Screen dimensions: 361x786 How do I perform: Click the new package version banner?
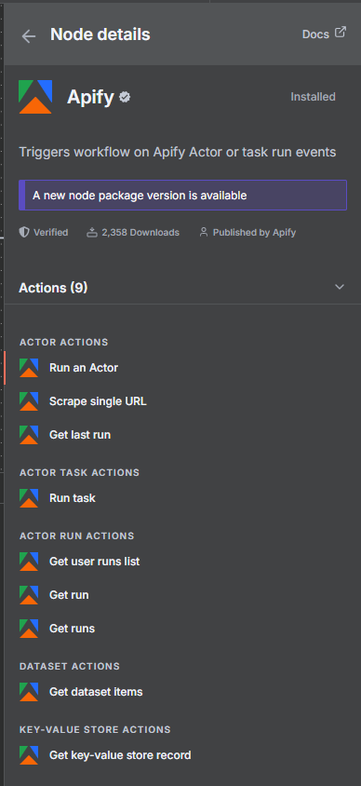pos(182,195)
